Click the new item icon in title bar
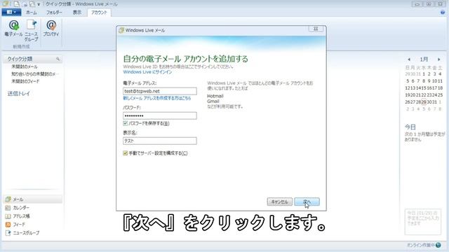This screenshot has height=252, width=449. point(17,4)
